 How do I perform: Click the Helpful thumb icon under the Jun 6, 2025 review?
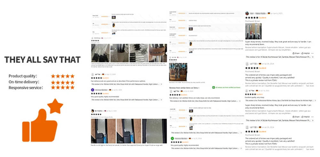303,53
